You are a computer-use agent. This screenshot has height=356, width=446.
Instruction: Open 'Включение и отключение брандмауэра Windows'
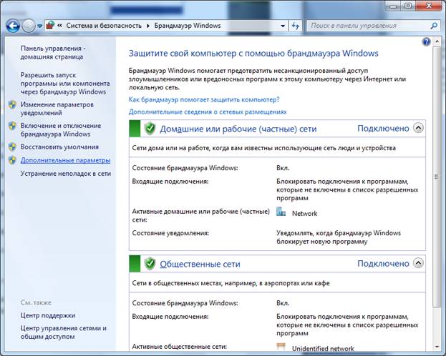pyautogui.click(x=61, y=130)
